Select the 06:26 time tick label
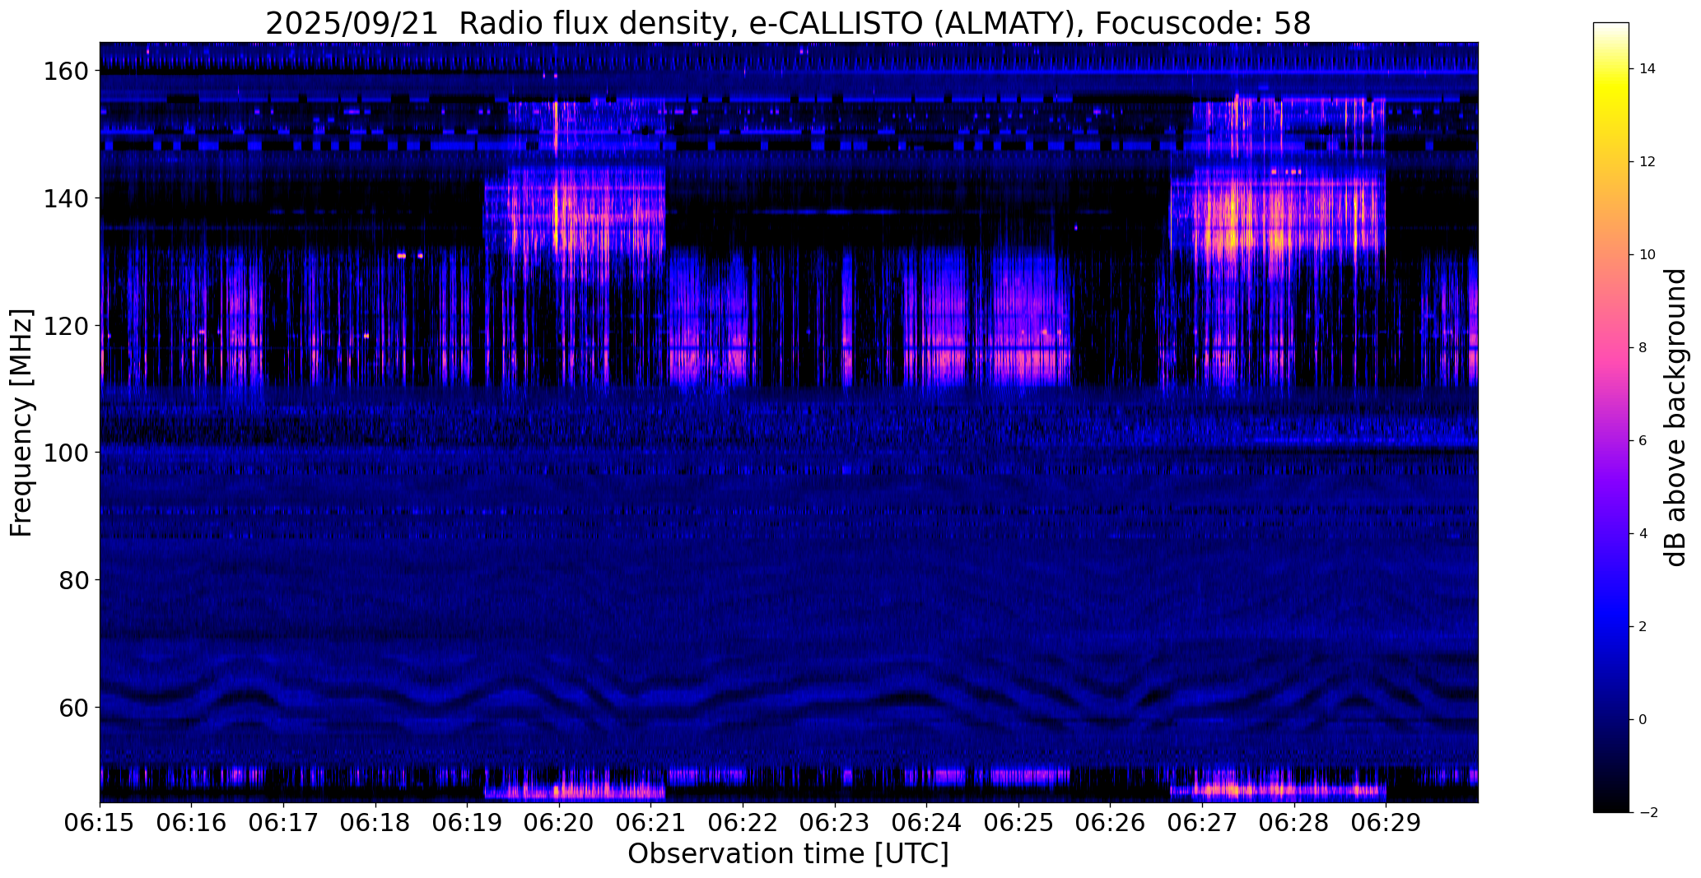The height and width of the screenshot is (878, 1701). [1111, 822]
